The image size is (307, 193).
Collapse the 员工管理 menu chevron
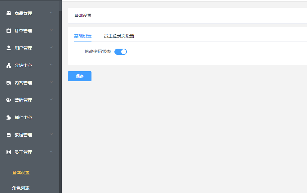click(x=51, y=151)
